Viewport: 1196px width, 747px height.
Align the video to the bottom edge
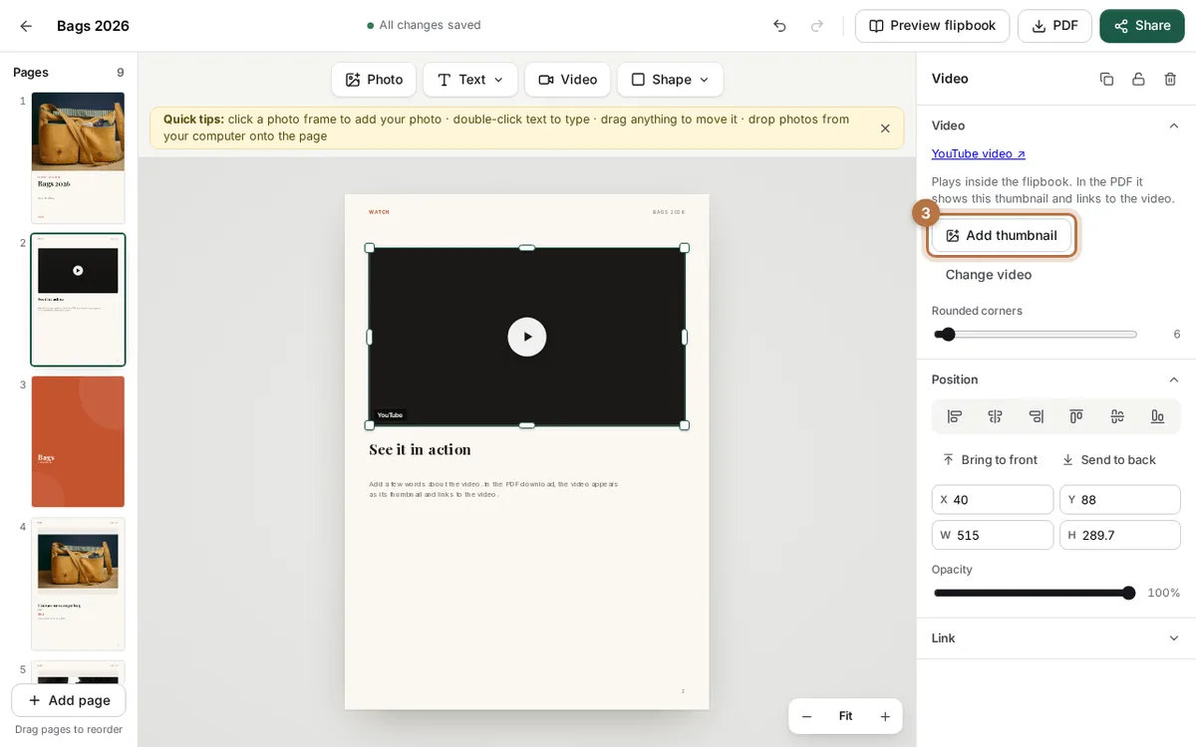coord(1157,416)
